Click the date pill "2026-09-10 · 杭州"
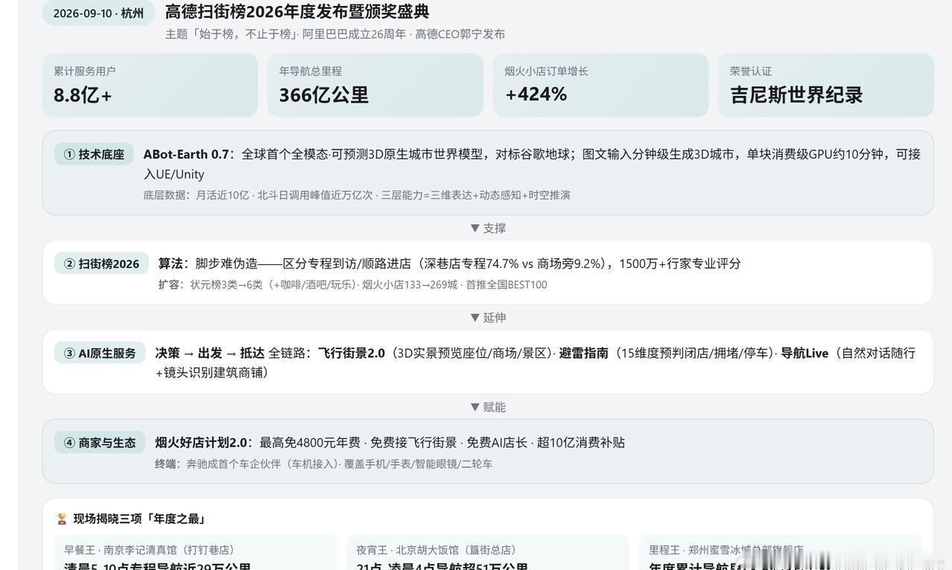The height and width of the screenshot is (570, 952). 98,13
